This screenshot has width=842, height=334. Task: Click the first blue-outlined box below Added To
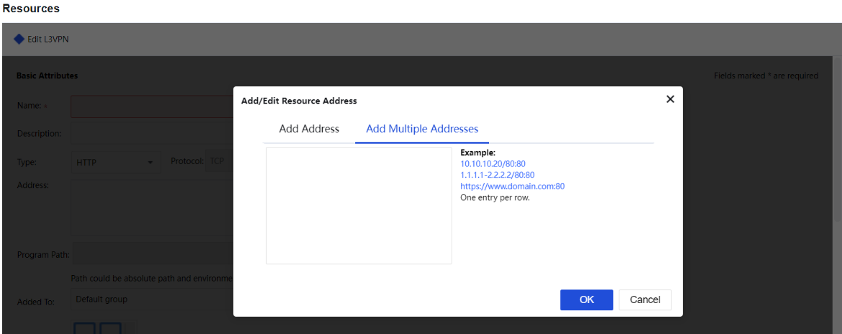pos(84,328)
